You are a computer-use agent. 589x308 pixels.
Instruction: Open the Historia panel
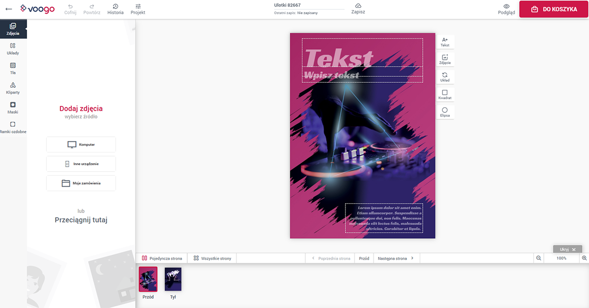(x=115, y=9)
